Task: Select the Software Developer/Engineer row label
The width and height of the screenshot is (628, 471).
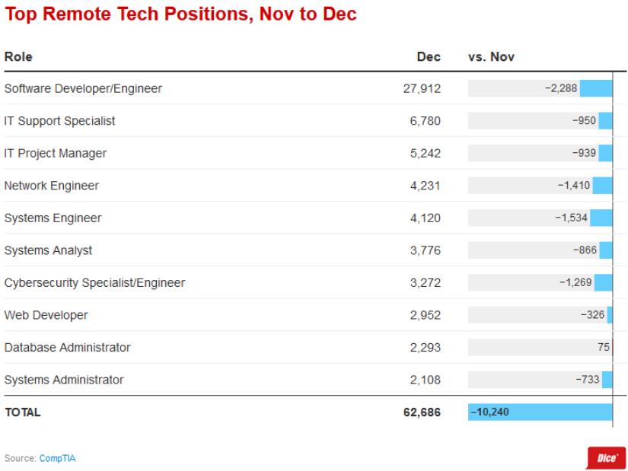Action: (x=83, y=88)
